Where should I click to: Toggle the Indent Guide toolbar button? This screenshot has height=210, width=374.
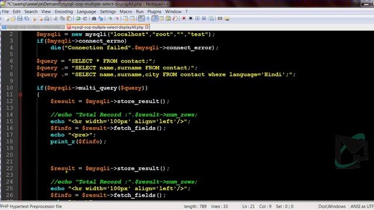coord(155,19)
